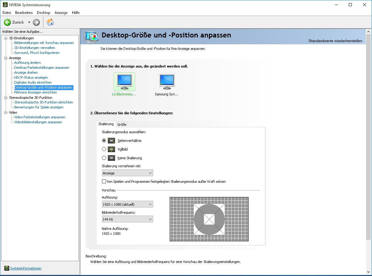
Task: Open 3D-Einstellungen verwalten
Action: (x=35, y=48)
